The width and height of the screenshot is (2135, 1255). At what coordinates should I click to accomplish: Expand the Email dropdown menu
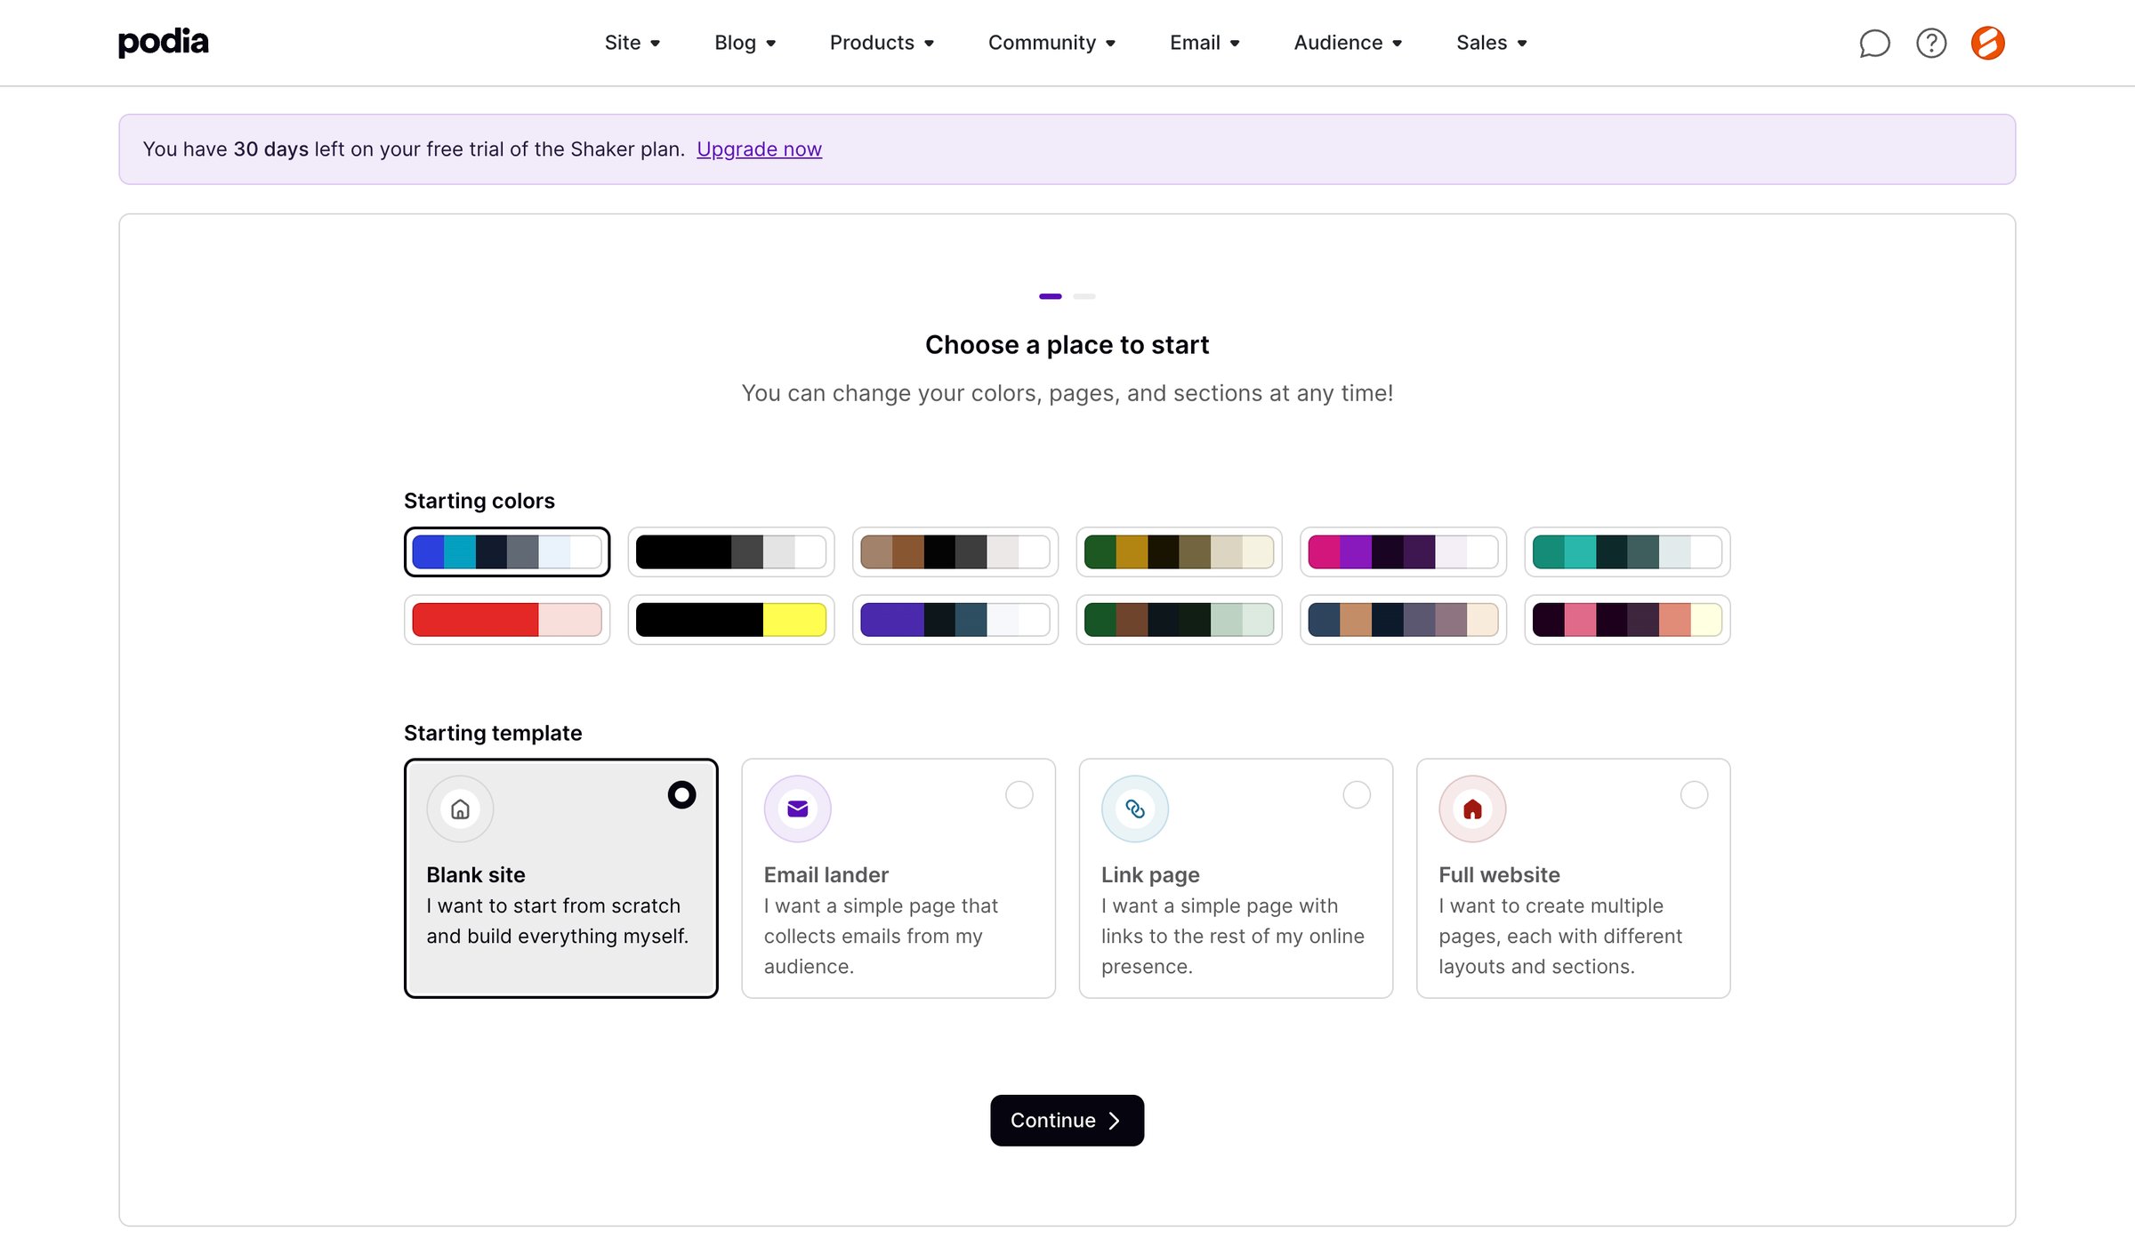pyautogui.click(x=1204, y=43)
